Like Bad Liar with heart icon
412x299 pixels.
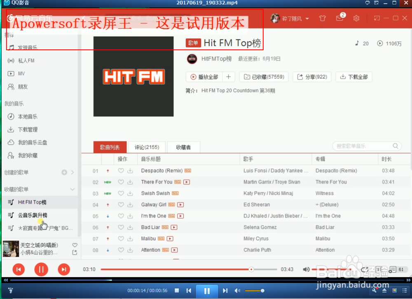[x=121, y=227]
